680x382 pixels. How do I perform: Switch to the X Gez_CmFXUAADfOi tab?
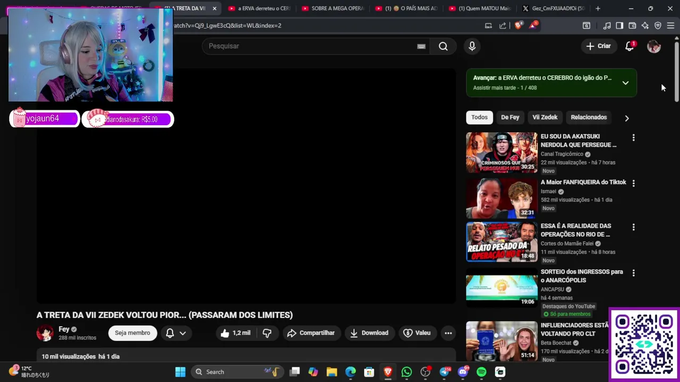pyautogui.click(x=554, y=8)
